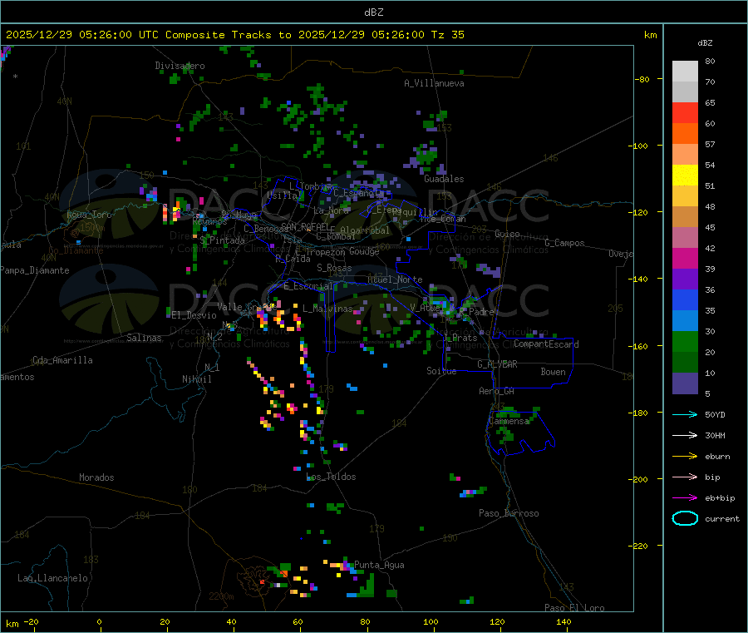Select the 35 dBZ blue legend swatch
This screenshot has height=633, width=748.
point(685,299)
